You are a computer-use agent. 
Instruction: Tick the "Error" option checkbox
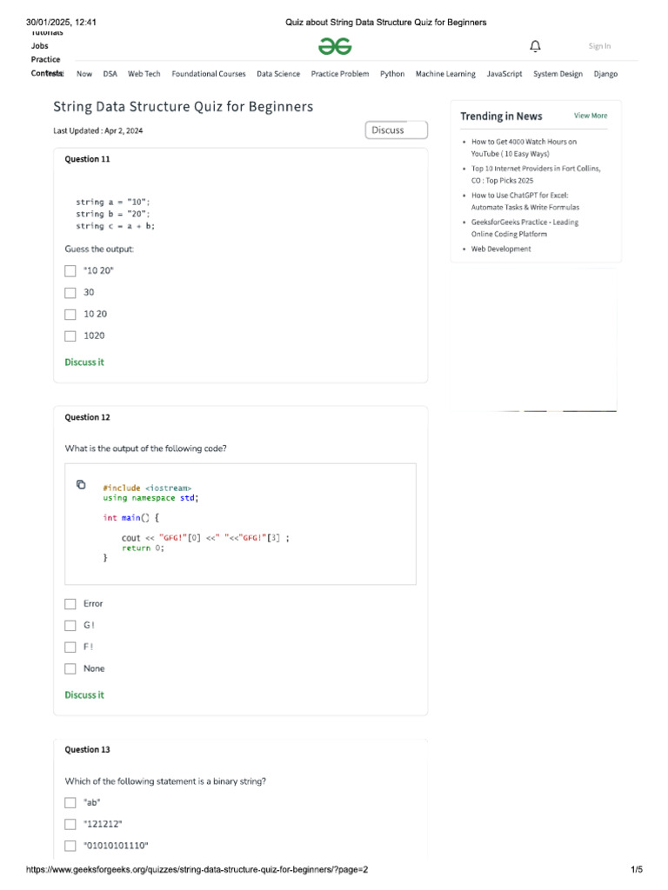click(70, 604)
